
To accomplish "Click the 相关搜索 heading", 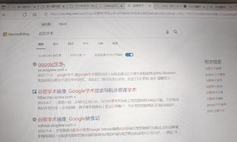I will click(213, 62).
